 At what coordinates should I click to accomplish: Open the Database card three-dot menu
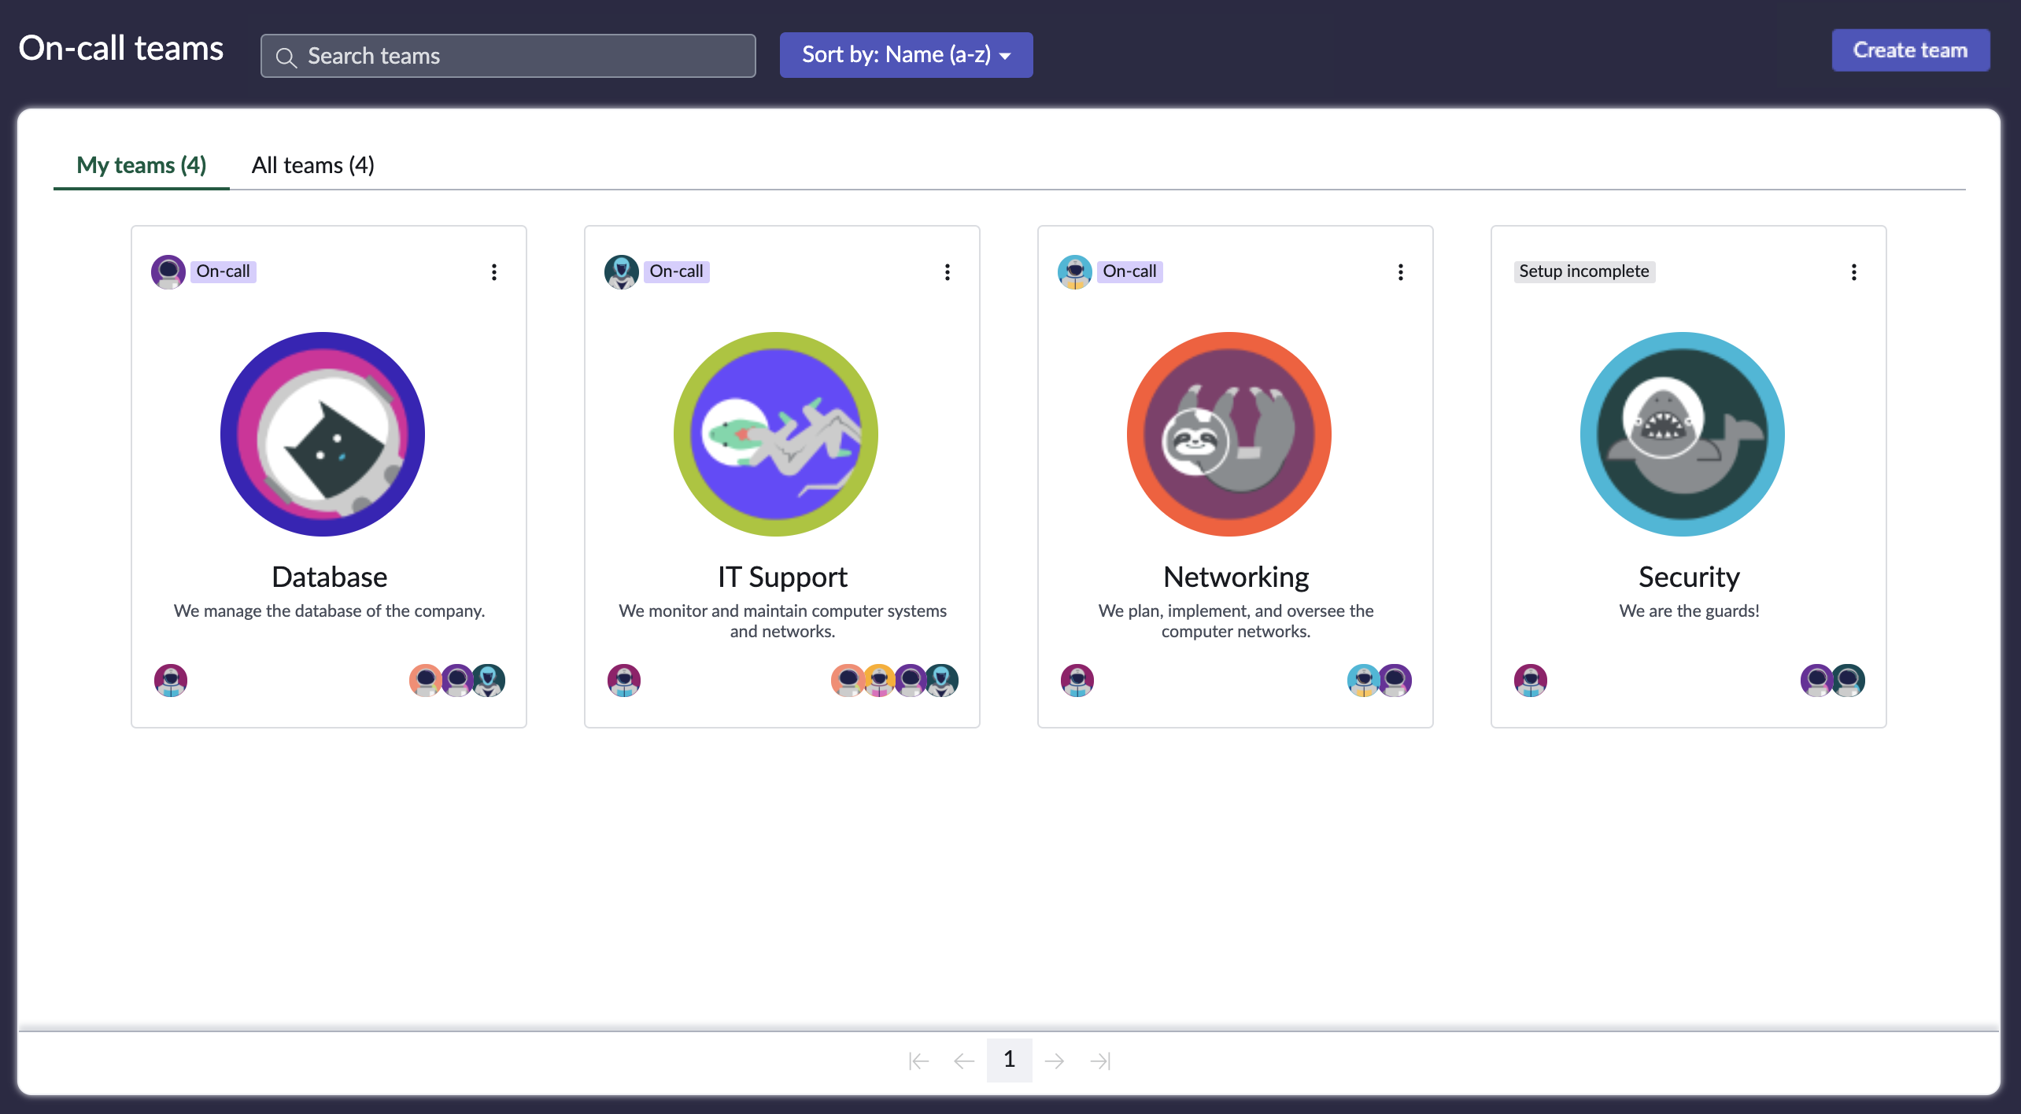(x=494, y=272)
